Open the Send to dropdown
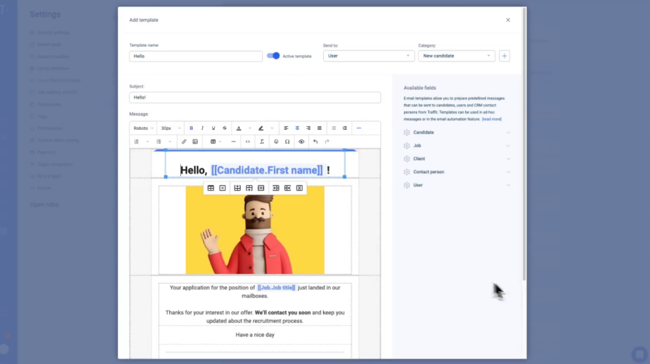 [x=368, y=56]
